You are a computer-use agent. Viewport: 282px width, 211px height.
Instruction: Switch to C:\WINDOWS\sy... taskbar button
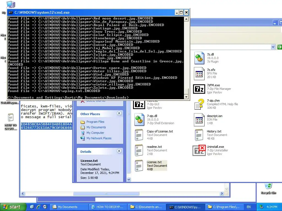186,207
